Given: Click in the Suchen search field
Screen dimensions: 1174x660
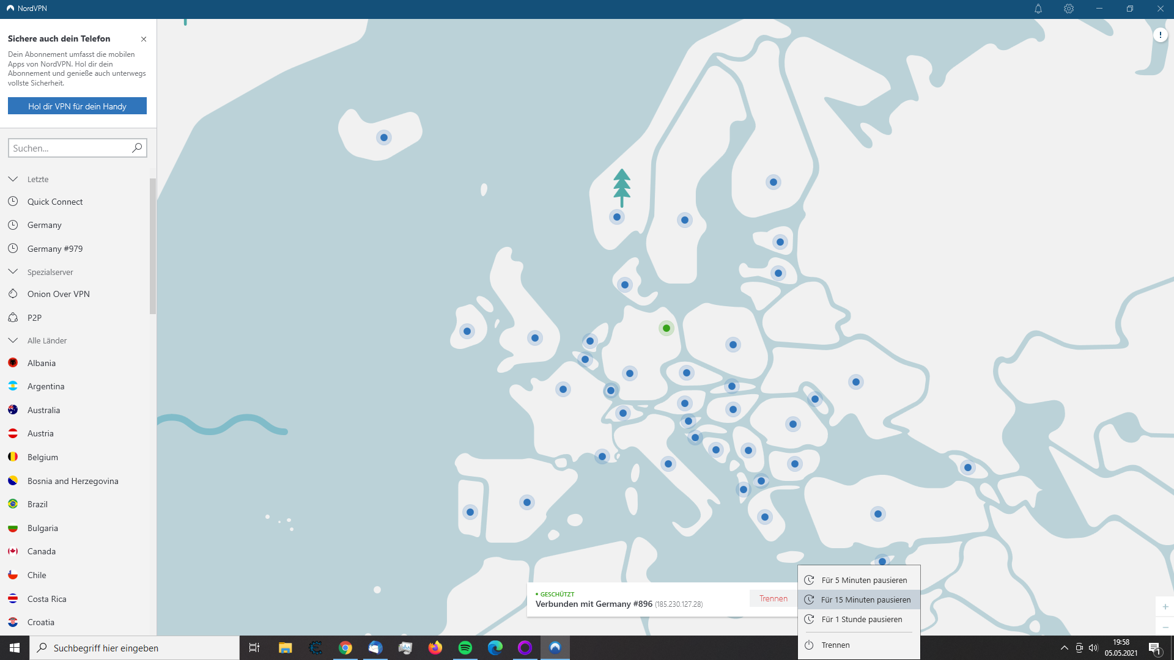Looking at the screenshot, I should pos(68,148).
